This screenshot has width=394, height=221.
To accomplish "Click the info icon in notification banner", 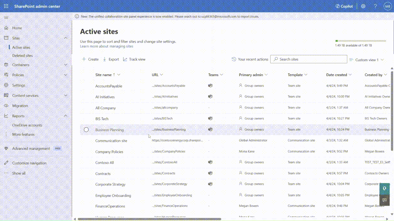I will point(77,17).
